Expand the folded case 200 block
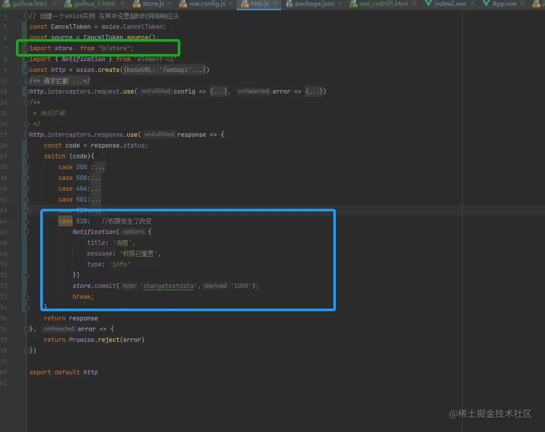The image size is (545, 432). pyautogui.click(x=26, y=167)
